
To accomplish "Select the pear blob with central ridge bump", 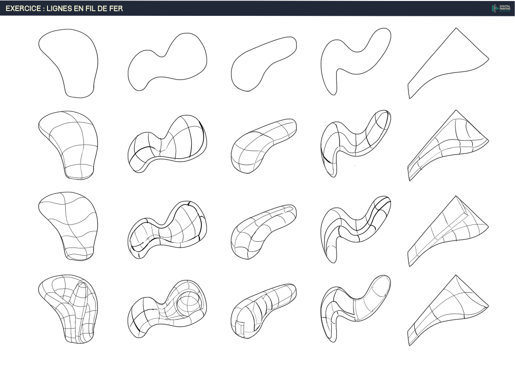I will pos(70,309).
